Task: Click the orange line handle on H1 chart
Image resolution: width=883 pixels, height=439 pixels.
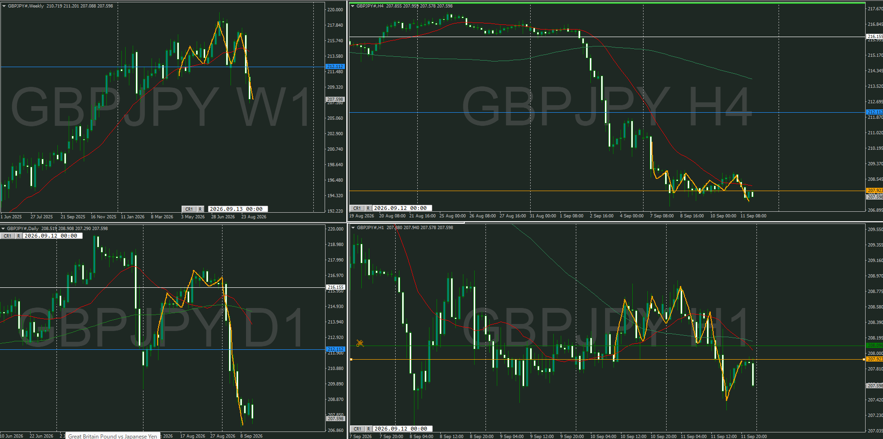Action: (x=351, y=359)
